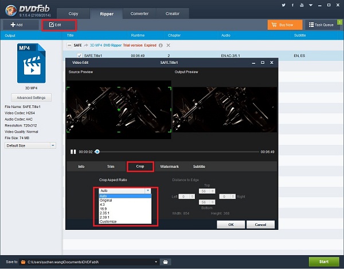Maximize the Video Edit dialog

(x=263, y=63)
